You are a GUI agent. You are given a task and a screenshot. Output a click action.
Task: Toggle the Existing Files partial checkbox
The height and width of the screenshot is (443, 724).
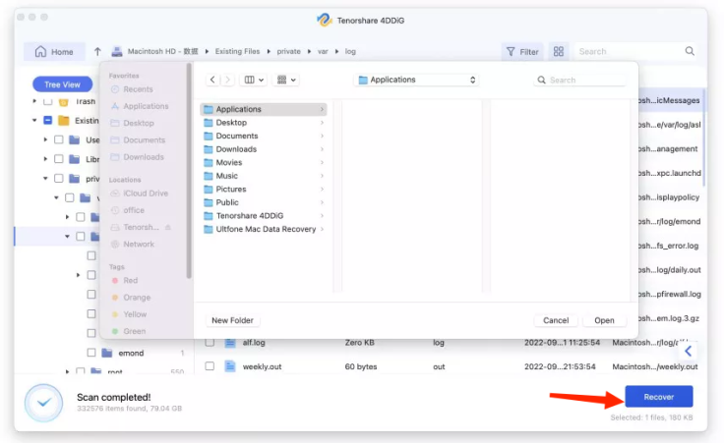(47, 120)
